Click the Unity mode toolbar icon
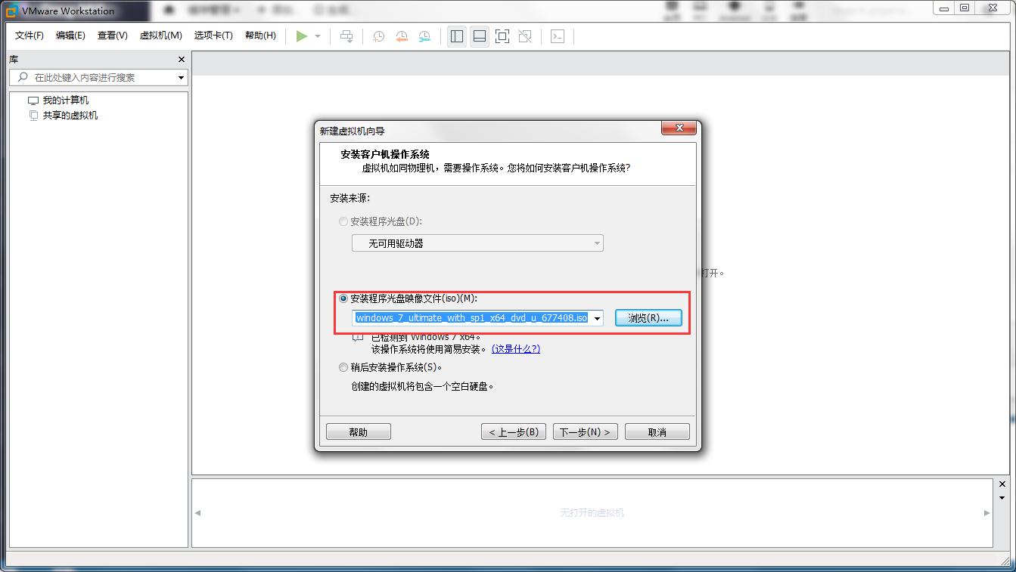The image size is (1016, 572). click(526, 36)
